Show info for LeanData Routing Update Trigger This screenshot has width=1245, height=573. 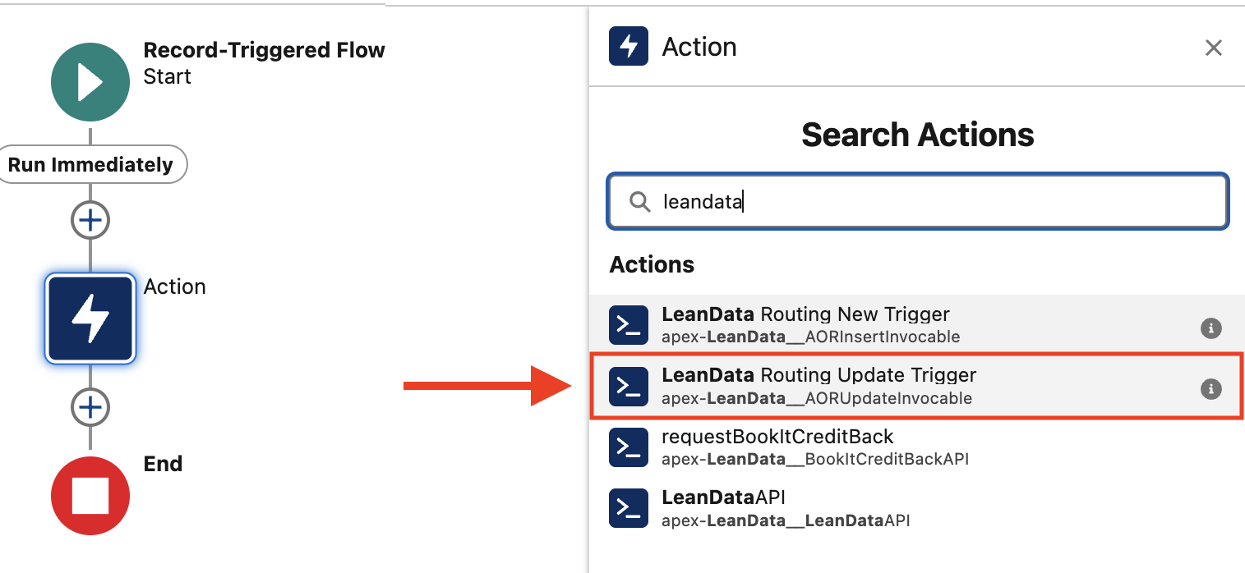1210,388
